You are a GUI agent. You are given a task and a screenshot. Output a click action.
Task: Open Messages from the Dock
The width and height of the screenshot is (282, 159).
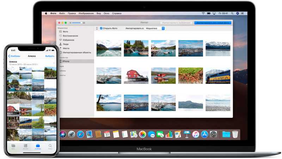point(151,134)
